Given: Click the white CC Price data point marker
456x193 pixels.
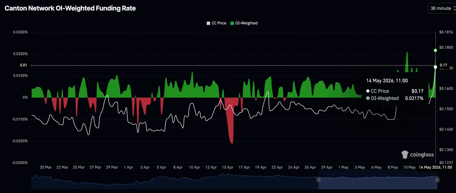Looking at the screenshot, I should [x=436, y=67].
